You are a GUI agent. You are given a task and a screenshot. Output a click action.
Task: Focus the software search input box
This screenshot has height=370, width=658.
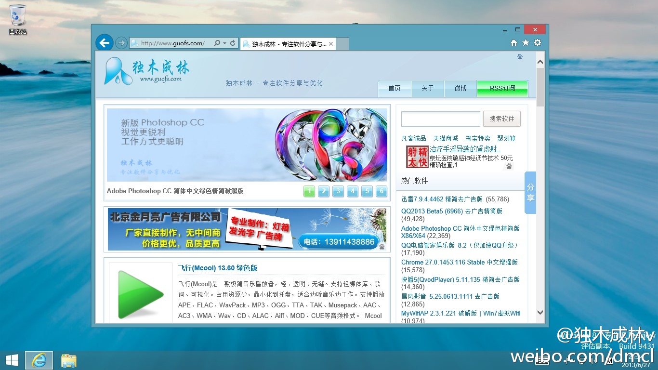click(441, 119)
